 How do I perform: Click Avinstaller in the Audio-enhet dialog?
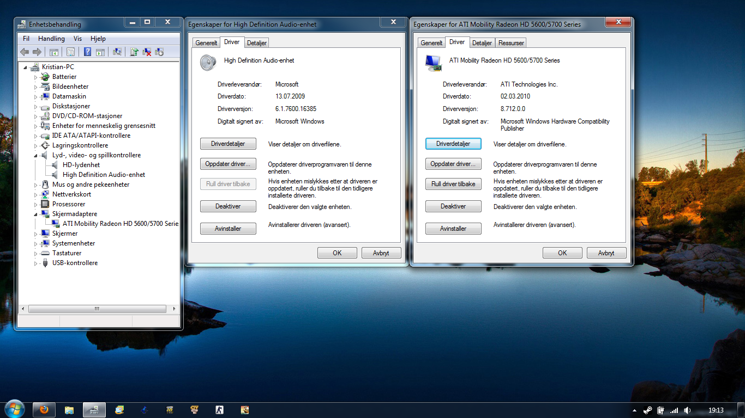point(228,229)
